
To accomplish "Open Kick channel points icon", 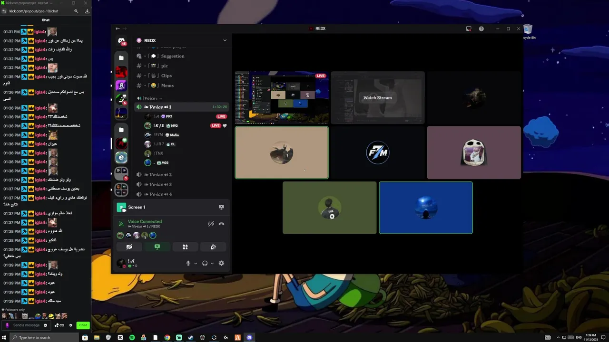I will click(x=59, y=325).
